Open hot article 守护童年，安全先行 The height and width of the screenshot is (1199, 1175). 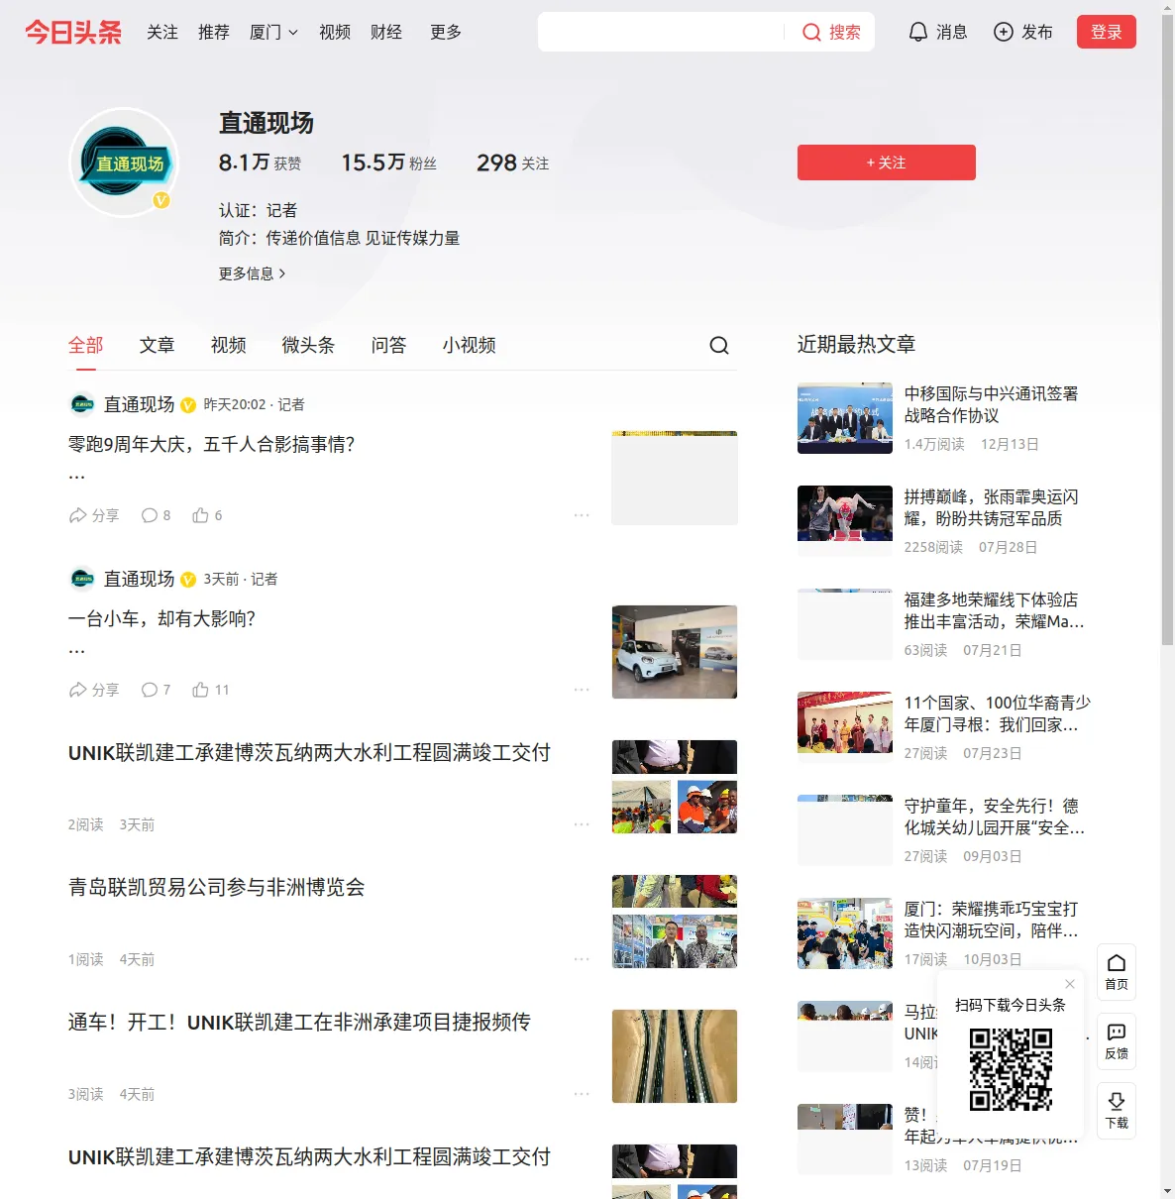[995, 817]
